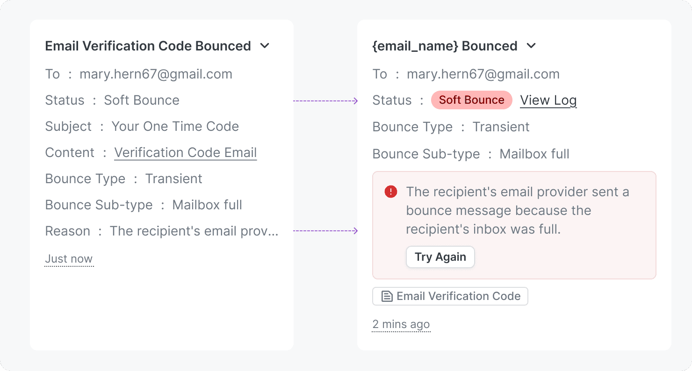Click the Email Verification Code chip label
This screenshot has width=692, height=371.
[458, 296]
